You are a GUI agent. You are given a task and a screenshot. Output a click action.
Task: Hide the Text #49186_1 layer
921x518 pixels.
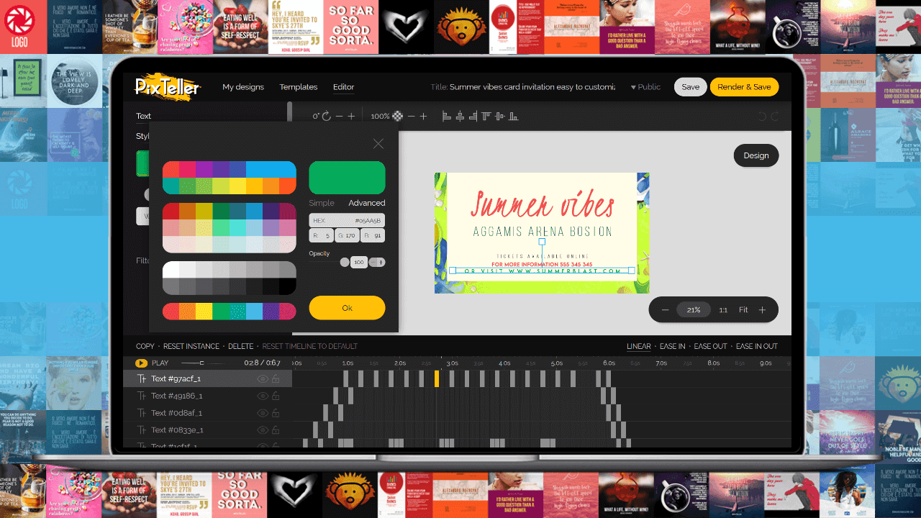click(x=263, y=396)
